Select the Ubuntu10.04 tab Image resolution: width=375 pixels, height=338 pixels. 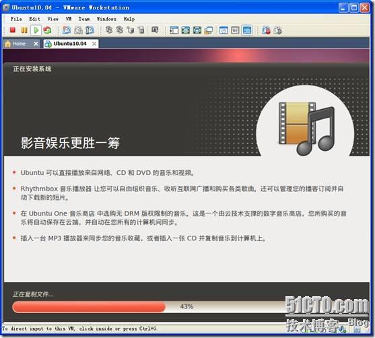(70, 44)
